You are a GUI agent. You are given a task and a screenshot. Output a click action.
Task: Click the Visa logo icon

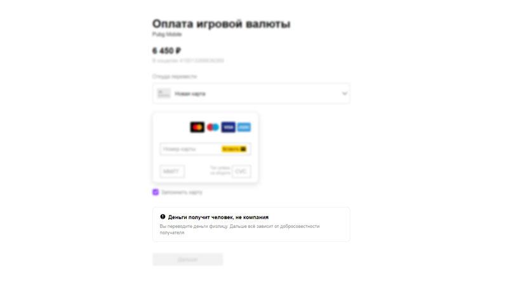click(229, 127)
